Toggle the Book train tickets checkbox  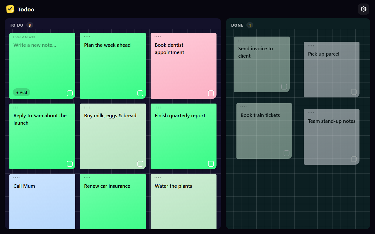point(287,153)
